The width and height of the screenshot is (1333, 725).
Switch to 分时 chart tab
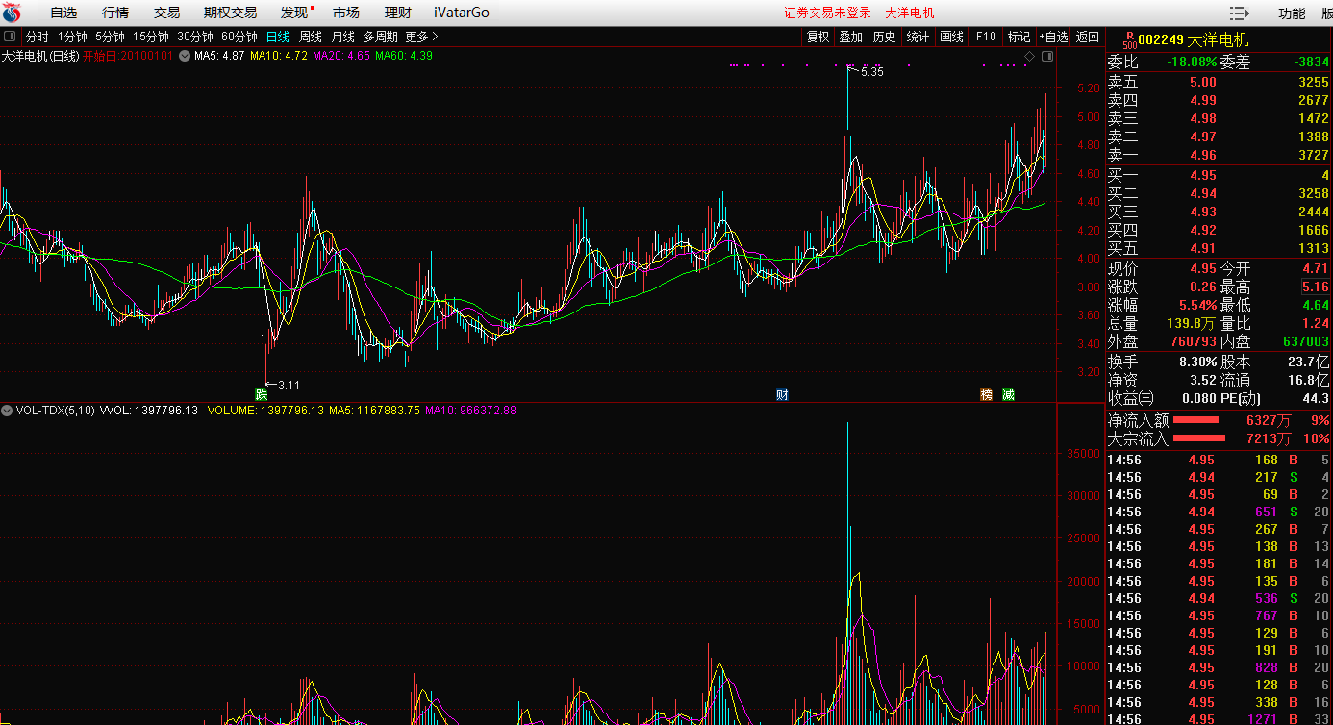pyautogui.click(x=37, y=37)
